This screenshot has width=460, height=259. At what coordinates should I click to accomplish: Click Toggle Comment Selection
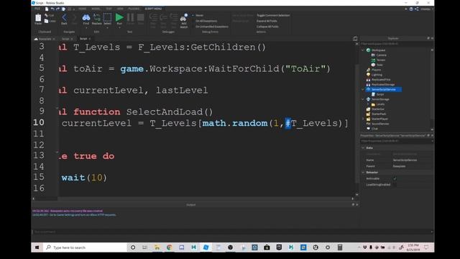(x=273, y=15)
